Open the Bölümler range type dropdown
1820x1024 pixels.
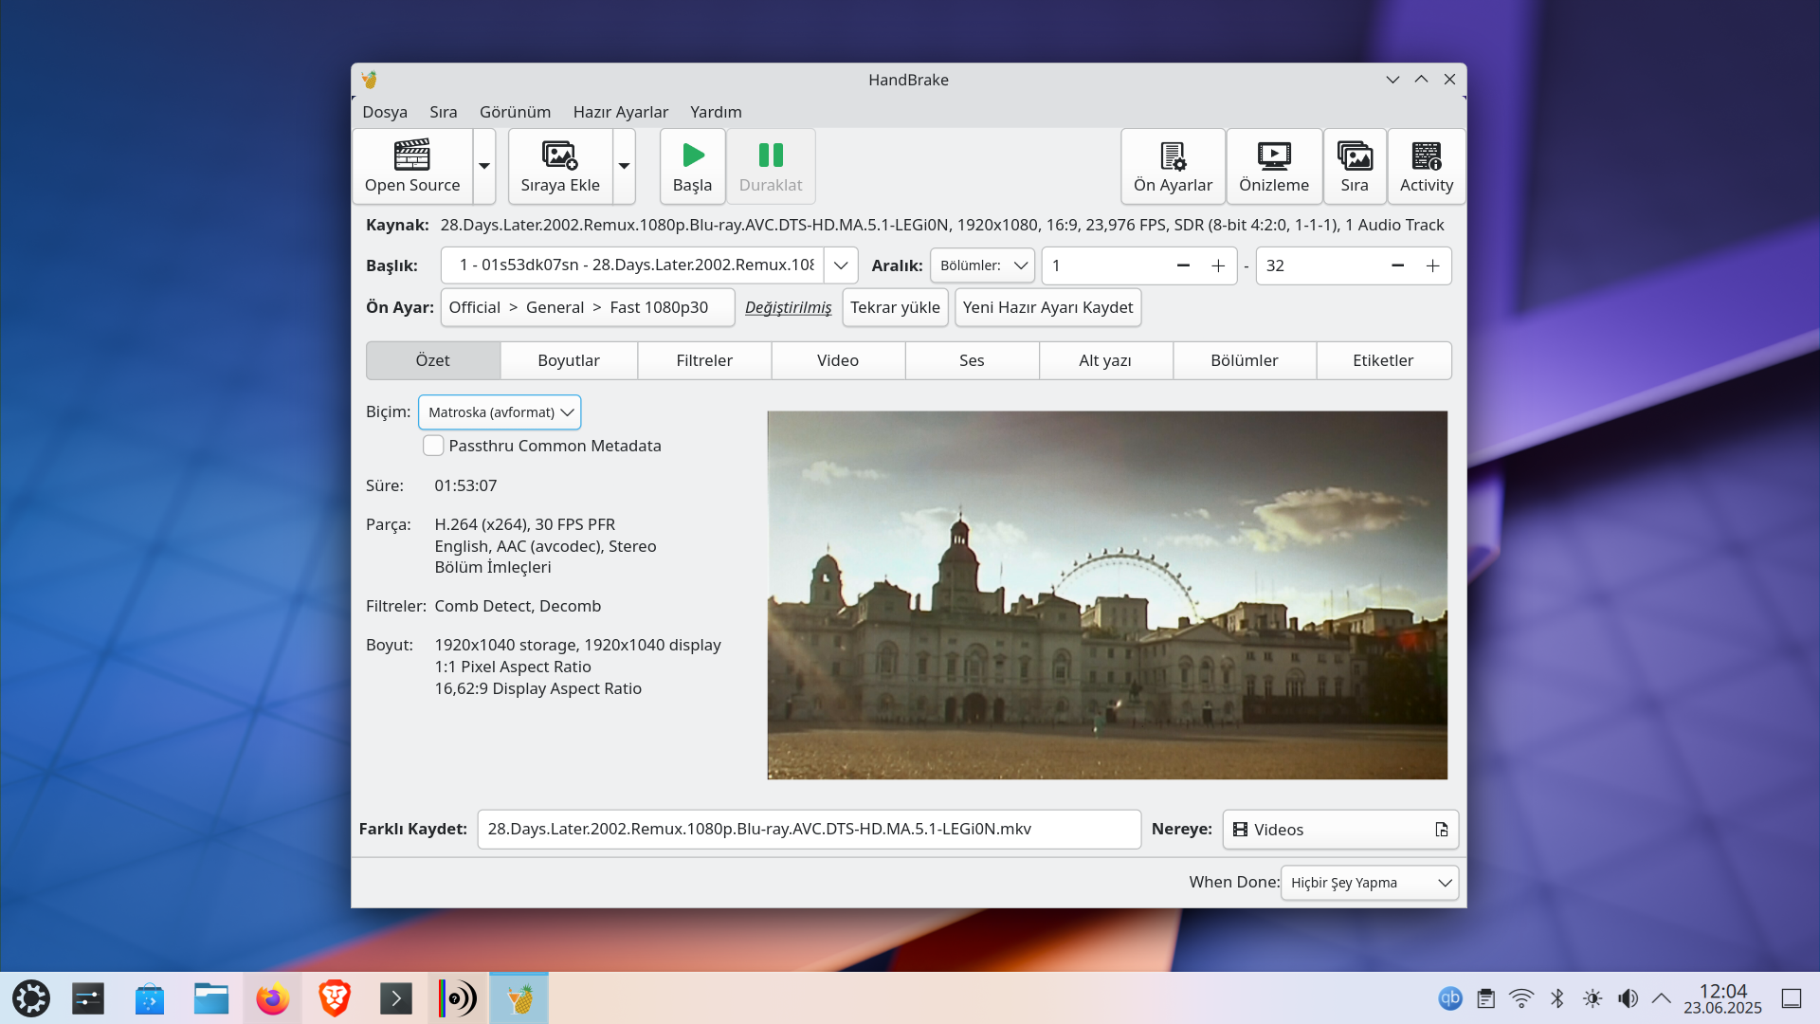point(982,265)
